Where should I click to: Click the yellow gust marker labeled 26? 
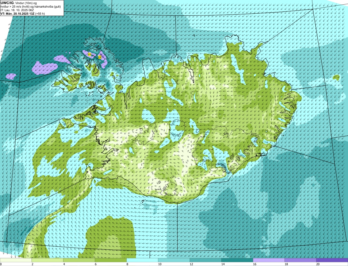tap(100, 57)
